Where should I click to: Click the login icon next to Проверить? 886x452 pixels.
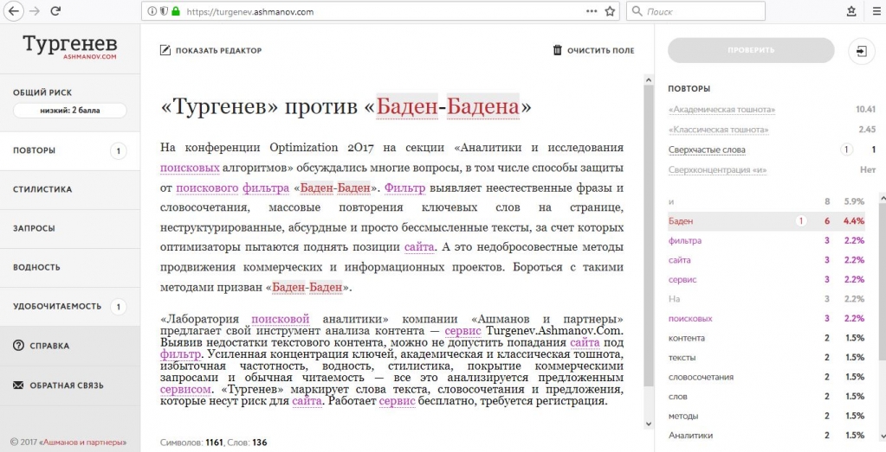(861, 51)
